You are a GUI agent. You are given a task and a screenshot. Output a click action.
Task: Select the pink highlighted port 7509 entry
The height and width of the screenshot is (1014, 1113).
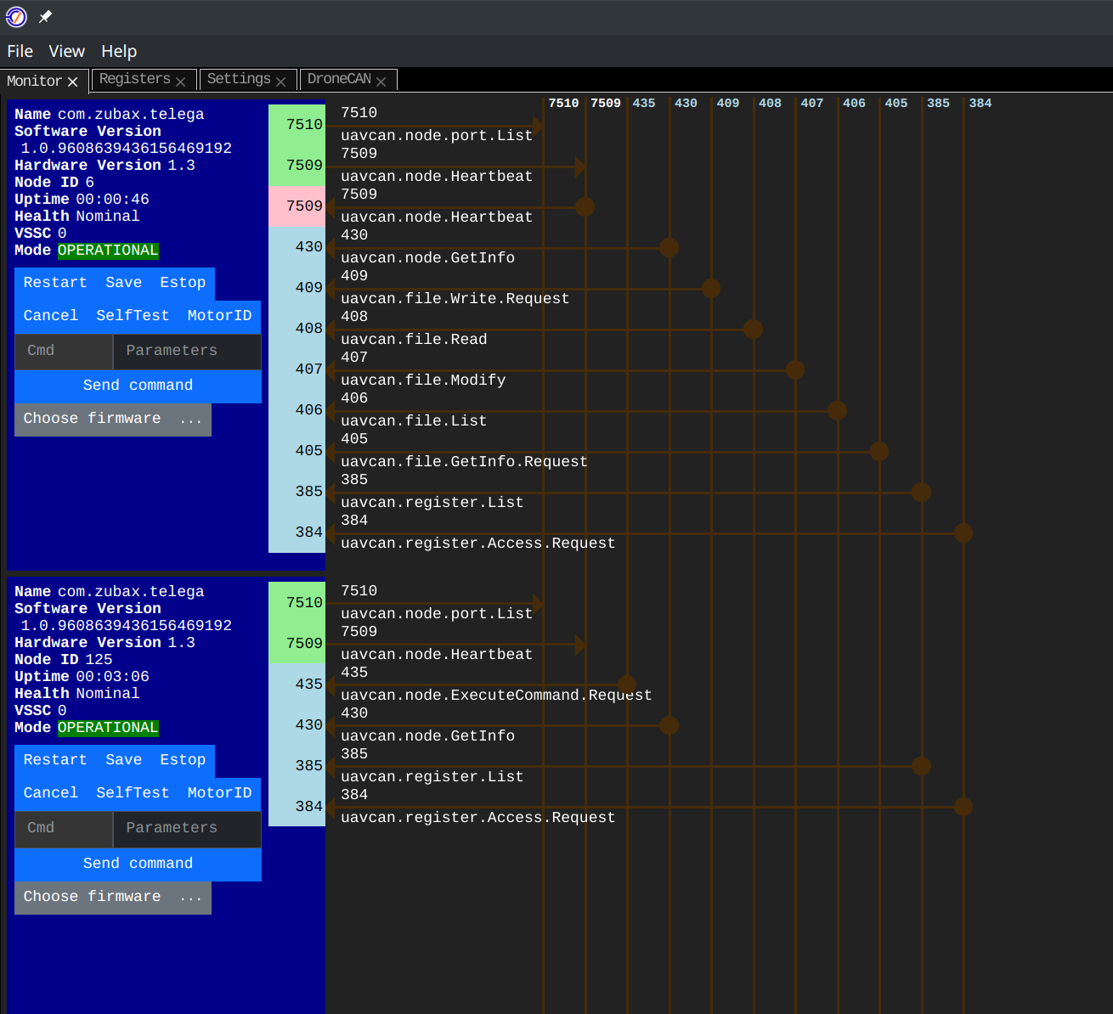coord(297,206)
